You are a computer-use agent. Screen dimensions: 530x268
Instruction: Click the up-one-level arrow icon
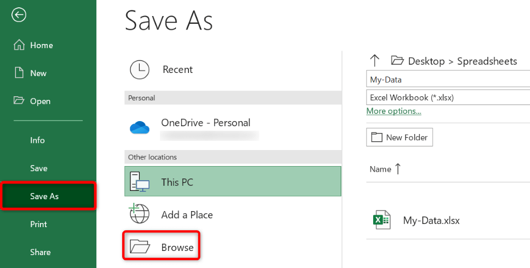pyautogui.click(x=375, y=61)
